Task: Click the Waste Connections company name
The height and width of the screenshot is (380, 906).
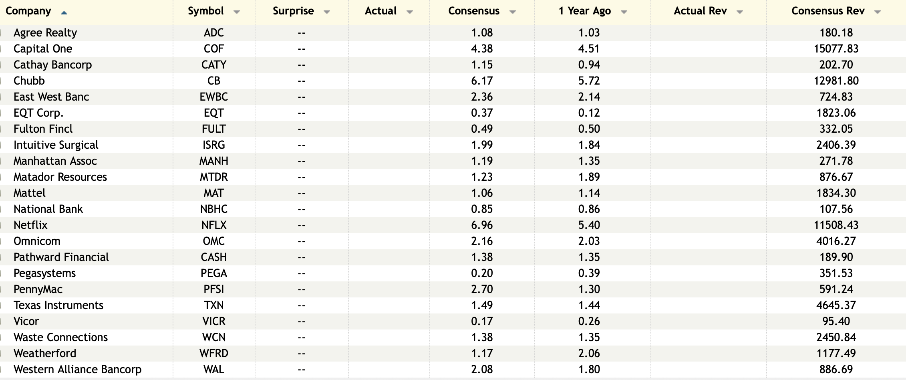Action: (61, 338)
